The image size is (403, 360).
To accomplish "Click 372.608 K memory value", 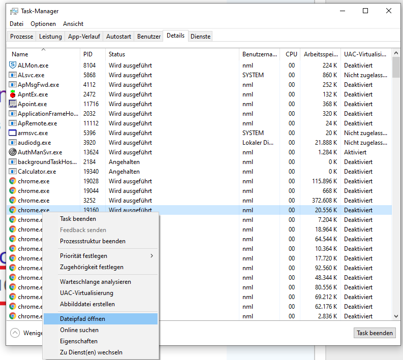I will coord(324,201).
